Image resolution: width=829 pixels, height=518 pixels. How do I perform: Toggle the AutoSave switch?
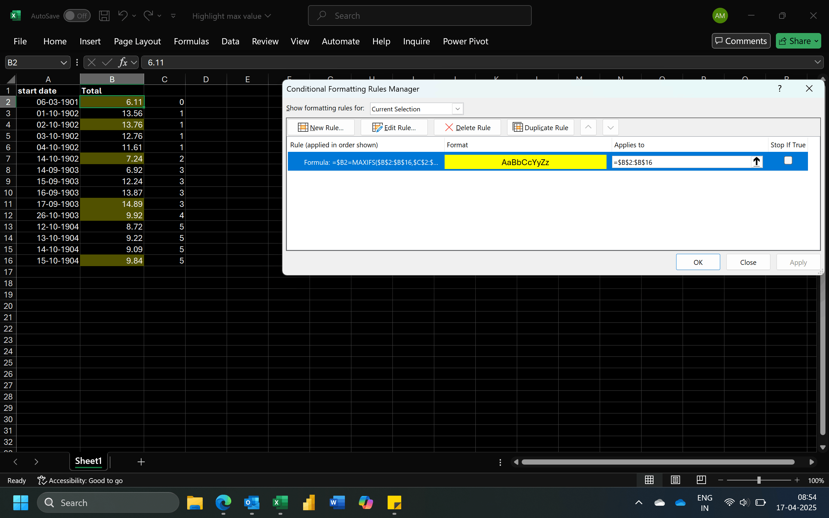click(x=77, y=16)
